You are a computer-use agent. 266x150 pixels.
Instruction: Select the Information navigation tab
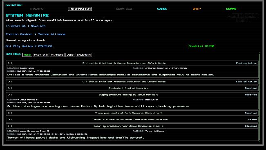[x=80, y=9]
